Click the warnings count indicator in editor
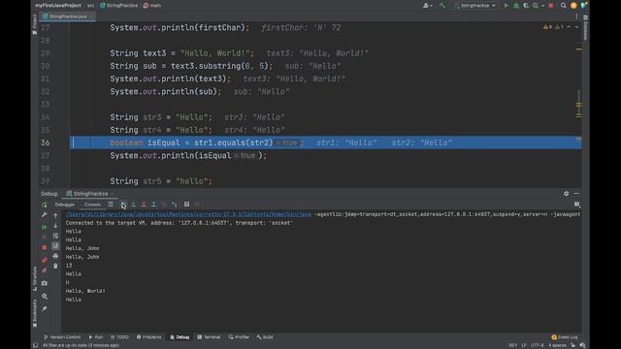Image resolution: width=621 pixels, height=349 pixels. [553, 27]
